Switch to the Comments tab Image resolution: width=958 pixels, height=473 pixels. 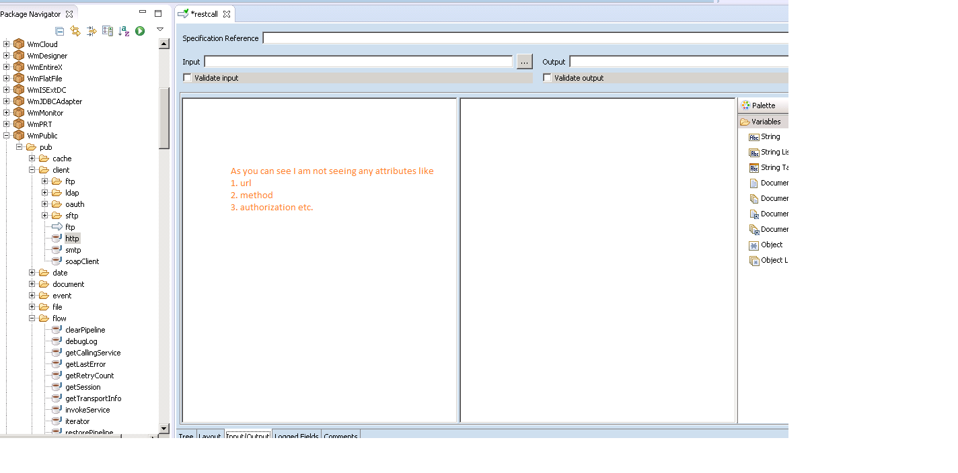[340, 436]
